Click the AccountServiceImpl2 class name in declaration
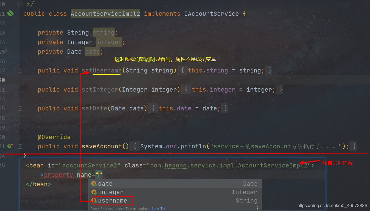The width and height of the screenshot is (370, 211). click(x=105, y=14)
